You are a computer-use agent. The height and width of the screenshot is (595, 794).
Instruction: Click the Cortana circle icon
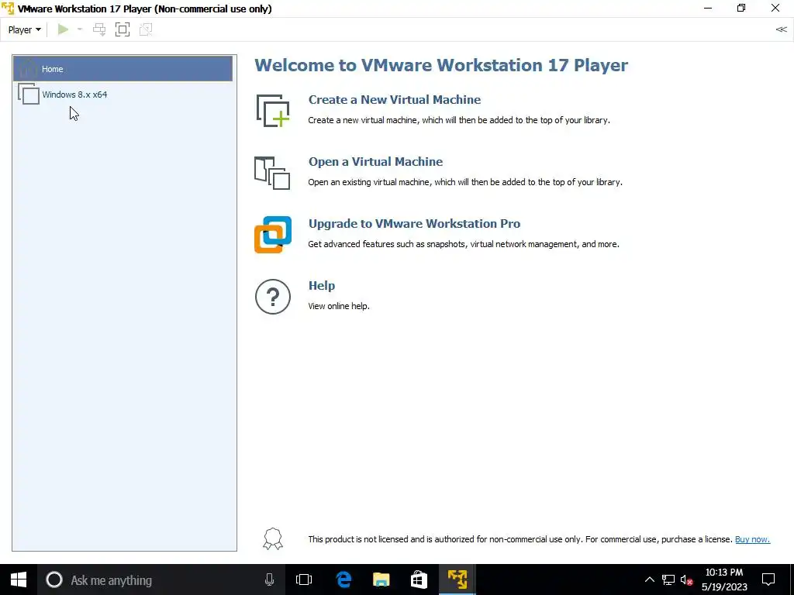[54, 580]
